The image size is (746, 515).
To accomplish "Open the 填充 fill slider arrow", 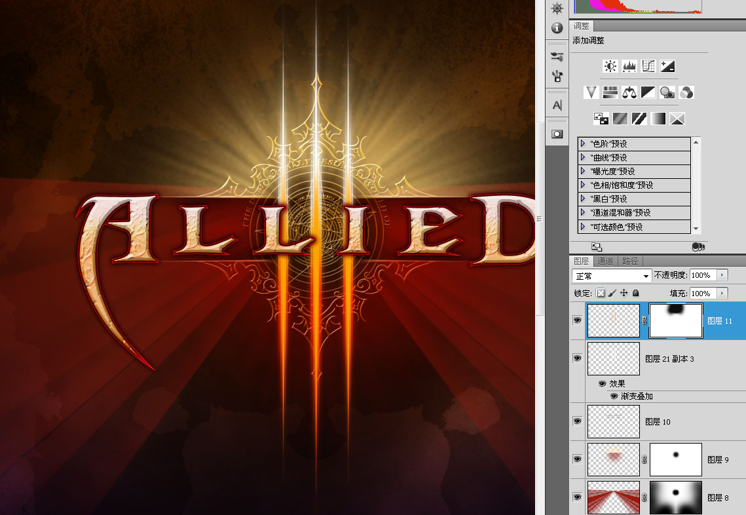I will 722,293.
